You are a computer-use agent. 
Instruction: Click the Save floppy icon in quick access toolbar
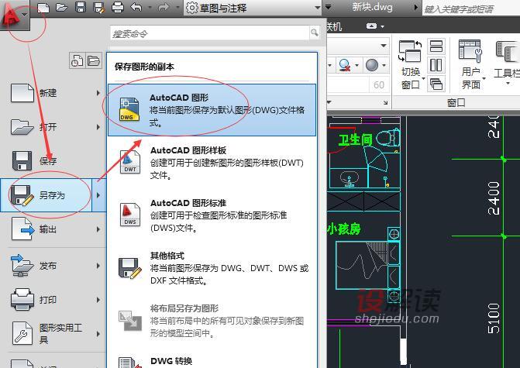81,7
